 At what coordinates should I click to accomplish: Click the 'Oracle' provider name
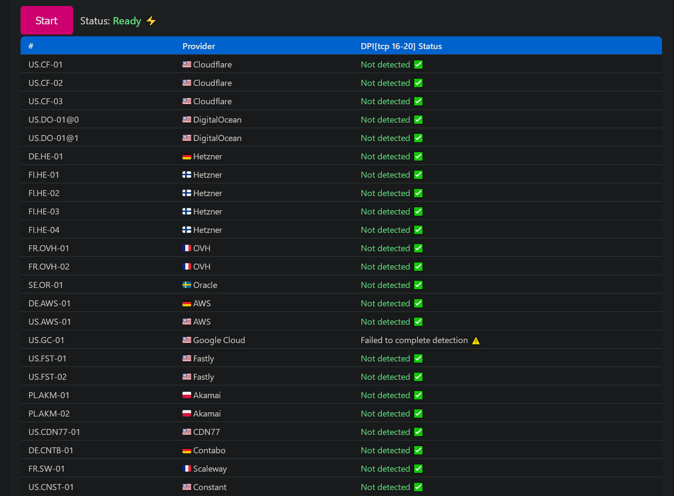pos(205,285)
